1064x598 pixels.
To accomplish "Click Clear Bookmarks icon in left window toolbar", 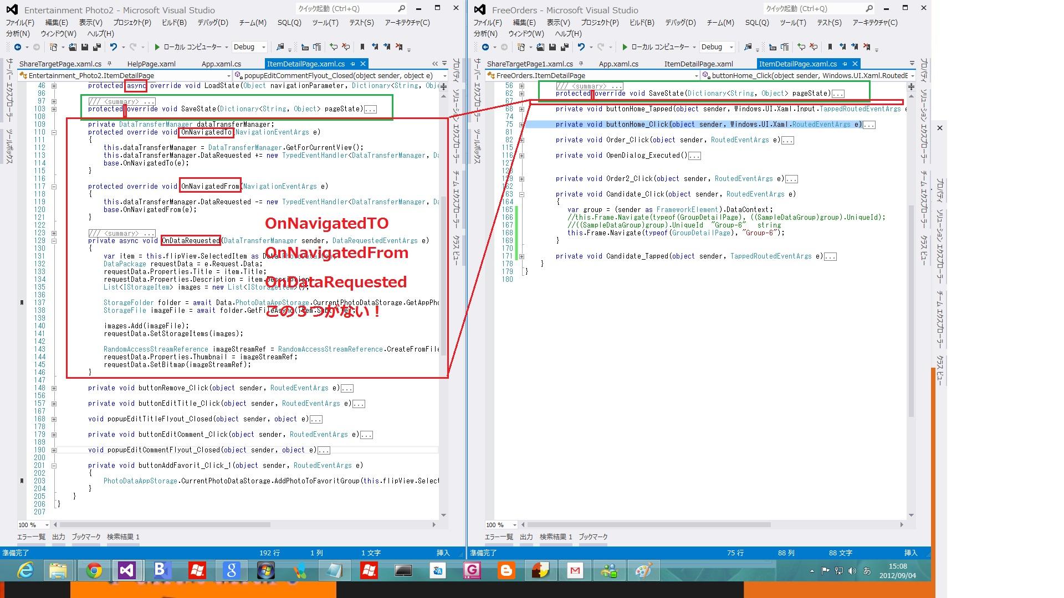I will pos(400,47).
